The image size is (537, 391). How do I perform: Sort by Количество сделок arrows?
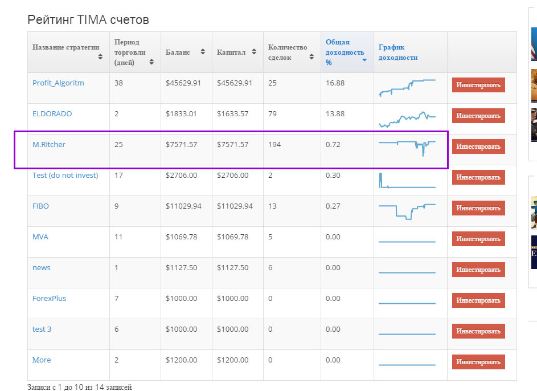pos(311,56)
